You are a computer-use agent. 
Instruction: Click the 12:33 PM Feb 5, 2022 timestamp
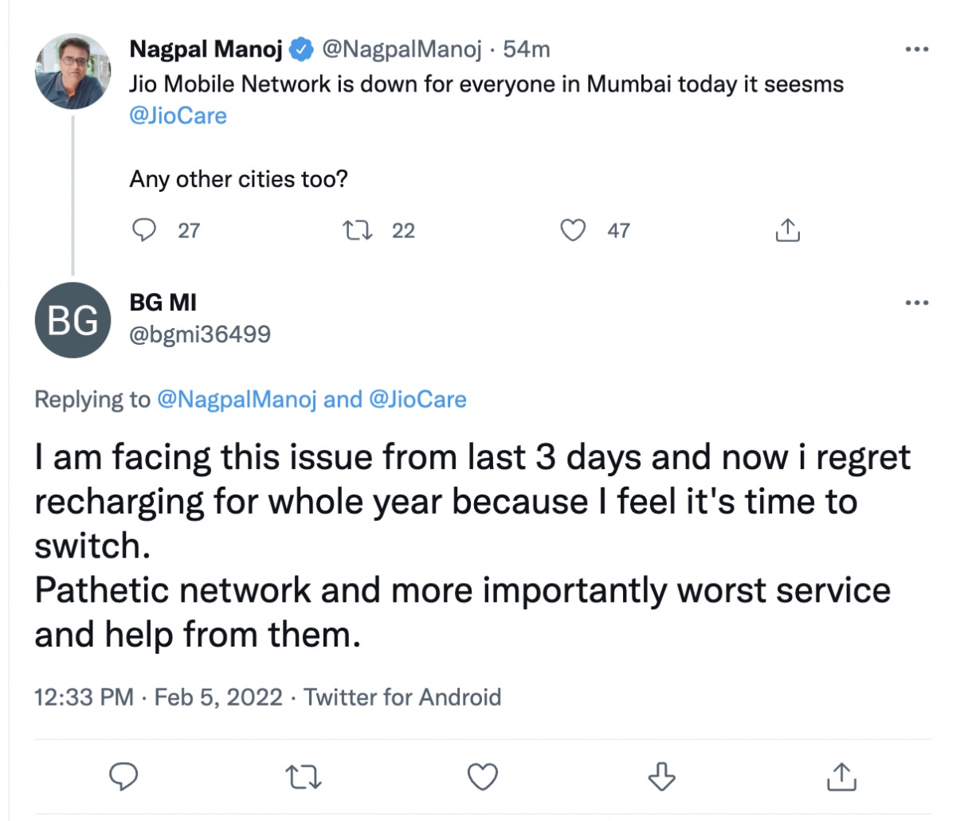point(158,697)
